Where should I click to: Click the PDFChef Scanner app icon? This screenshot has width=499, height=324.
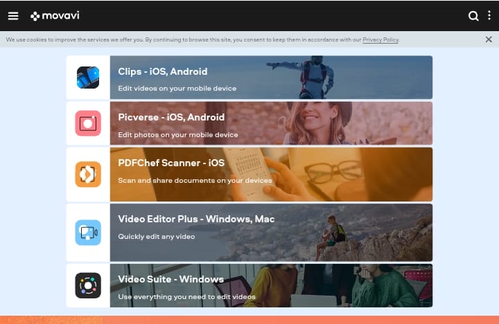(88, 174)
